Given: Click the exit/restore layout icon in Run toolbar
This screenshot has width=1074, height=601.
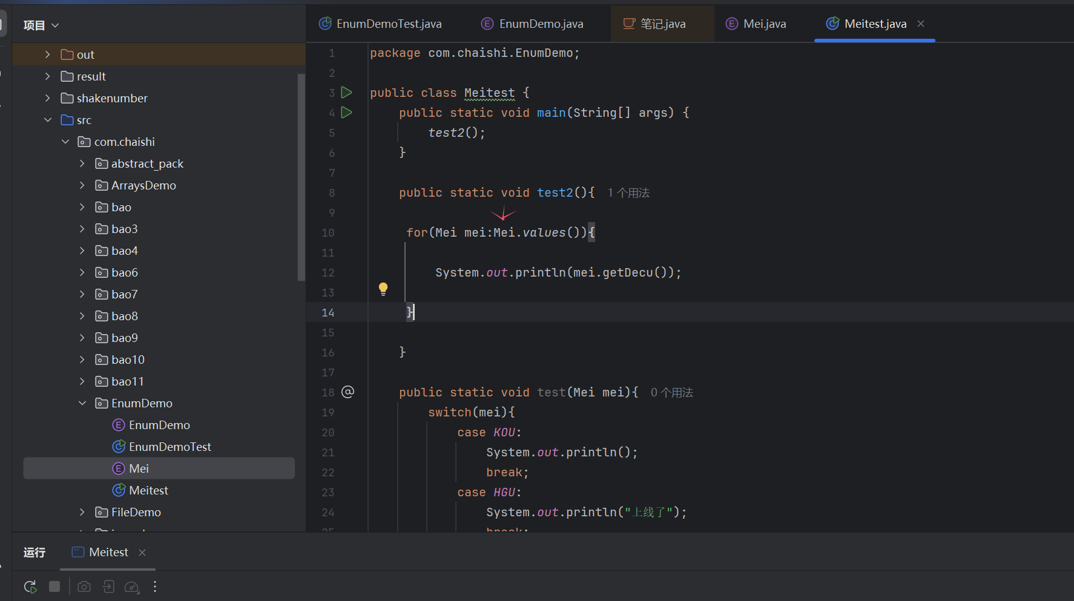Looking at the screenshot, I should click(x=108, y=586).
